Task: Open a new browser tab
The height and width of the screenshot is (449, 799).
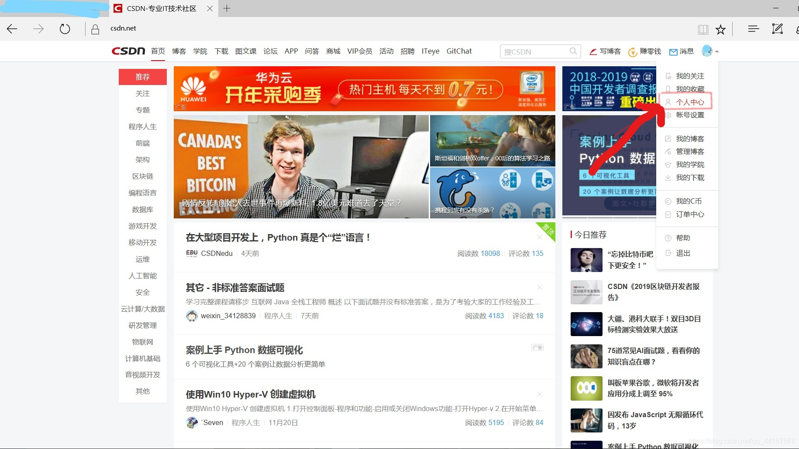Action: click(227, 8)
